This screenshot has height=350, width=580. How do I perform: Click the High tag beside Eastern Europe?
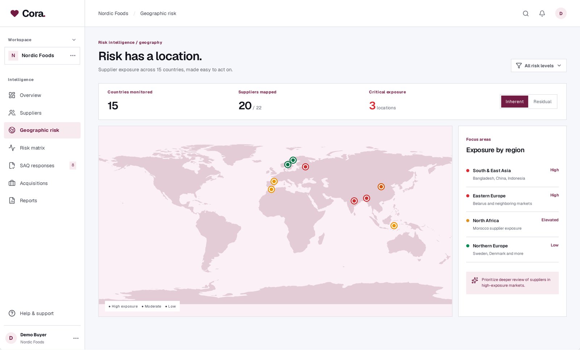click(554, 195)
